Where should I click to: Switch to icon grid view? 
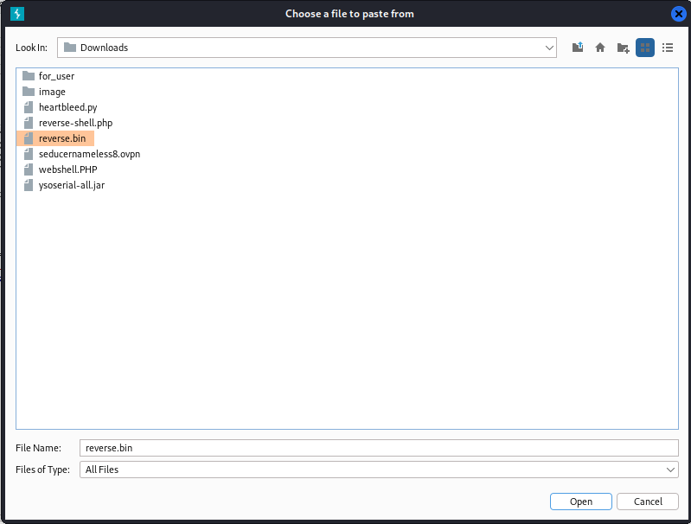(644, 48)
